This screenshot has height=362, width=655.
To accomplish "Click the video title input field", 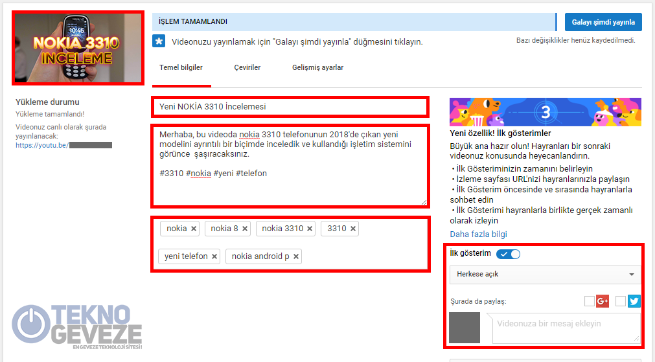I will click(290, 107).
